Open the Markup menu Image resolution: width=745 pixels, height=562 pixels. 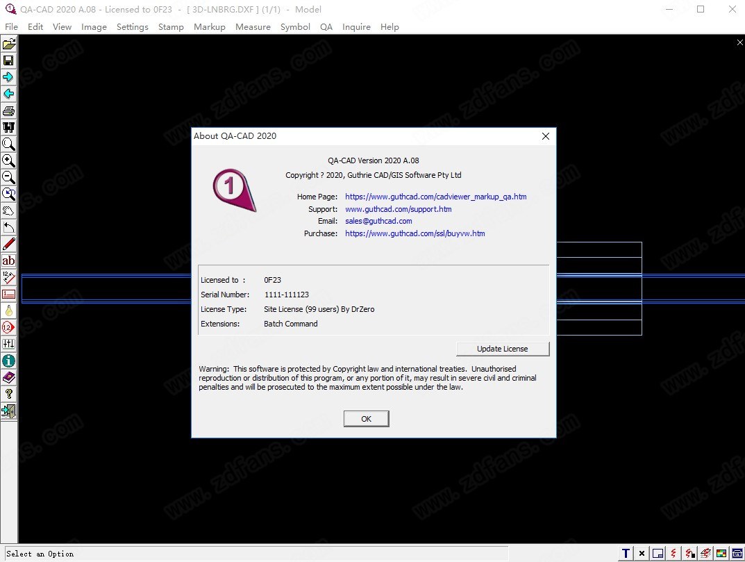(x=210, y=27)
